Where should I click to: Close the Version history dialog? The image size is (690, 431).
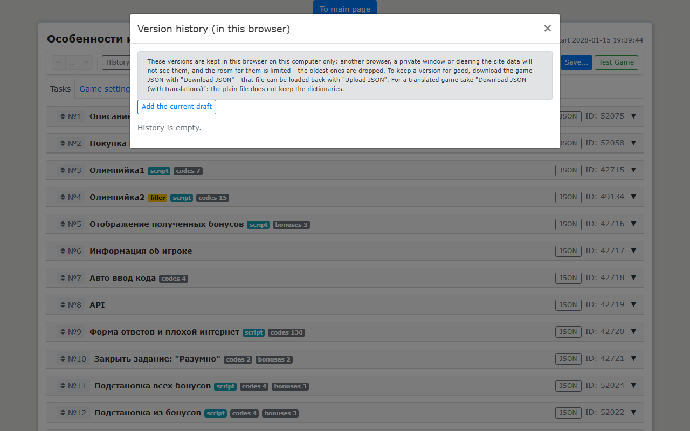[547, 29]
